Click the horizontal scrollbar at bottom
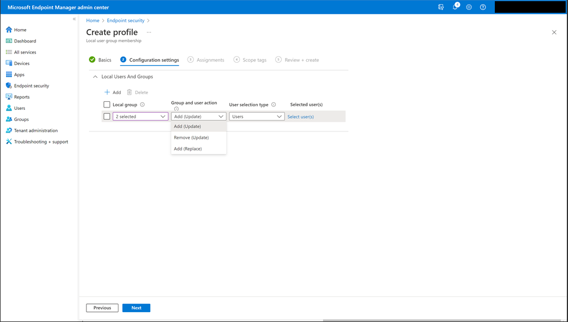This screenshot has width=568, height=322. (442, 321)
